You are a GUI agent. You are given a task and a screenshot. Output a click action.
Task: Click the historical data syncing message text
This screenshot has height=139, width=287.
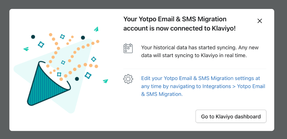click(200, 52)
